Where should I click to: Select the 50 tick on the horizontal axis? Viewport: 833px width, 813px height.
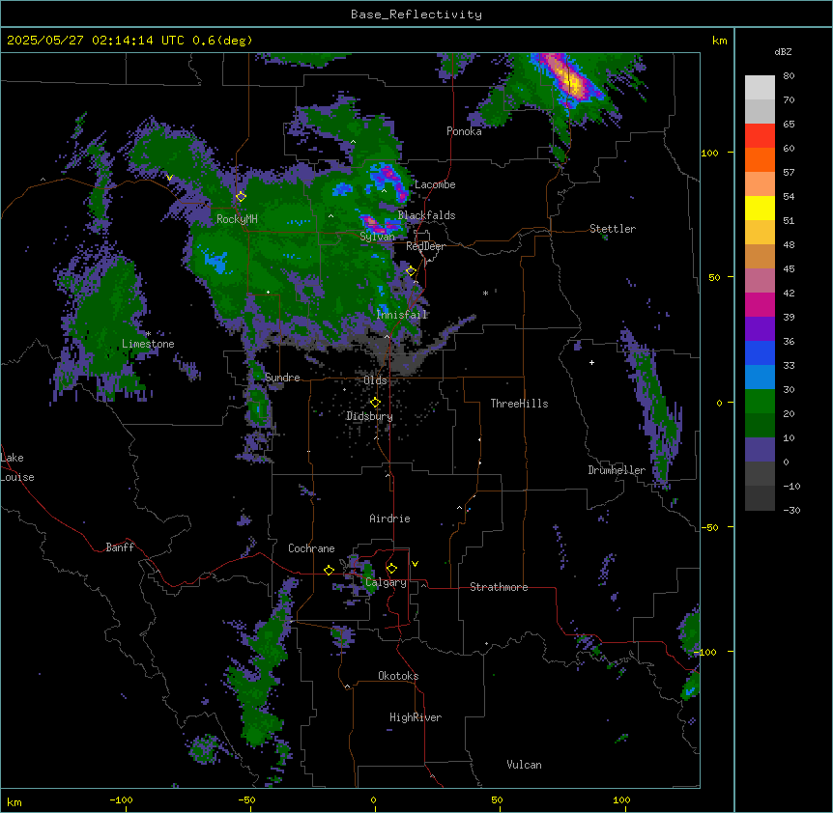[497, 799]
